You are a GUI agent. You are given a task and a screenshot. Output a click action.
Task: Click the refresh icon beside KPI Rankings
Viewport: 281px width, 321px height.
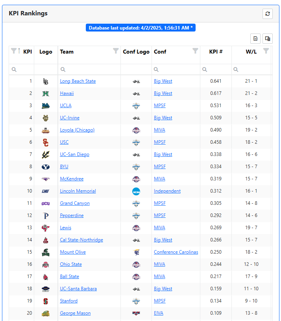(x=268, y=14)
